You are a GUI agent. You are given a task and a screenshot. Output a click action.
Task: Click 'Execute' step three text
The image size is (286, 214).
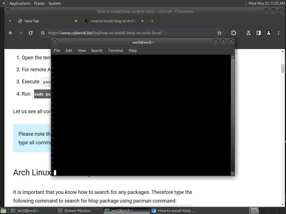click(30, 82)
